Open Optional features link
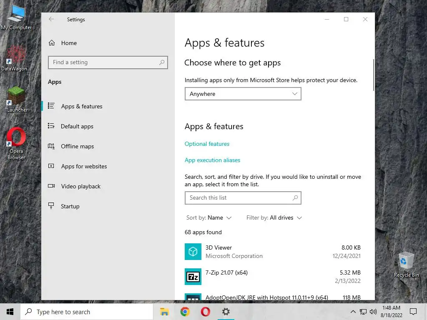This screenshot has height=320, width=427. coord(207,144)
